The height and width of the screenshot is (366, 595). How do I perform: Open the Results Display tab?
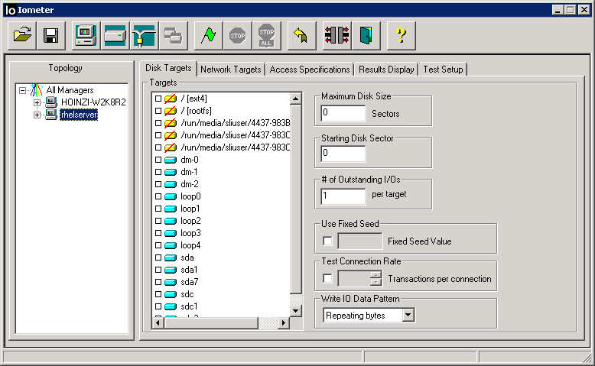click(385, 70)
